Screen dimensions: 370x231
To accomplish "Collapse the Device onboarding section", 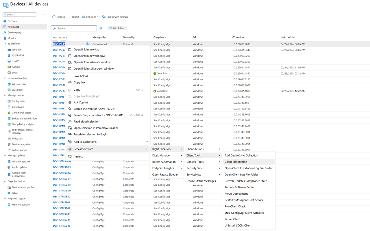I will [5, 78].
